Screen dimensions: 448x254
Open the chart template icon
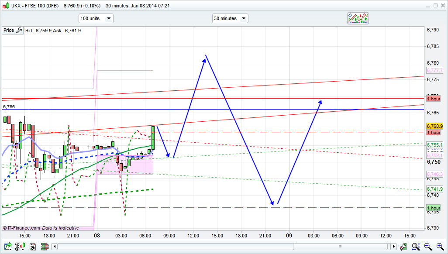[x=32, y=247]
